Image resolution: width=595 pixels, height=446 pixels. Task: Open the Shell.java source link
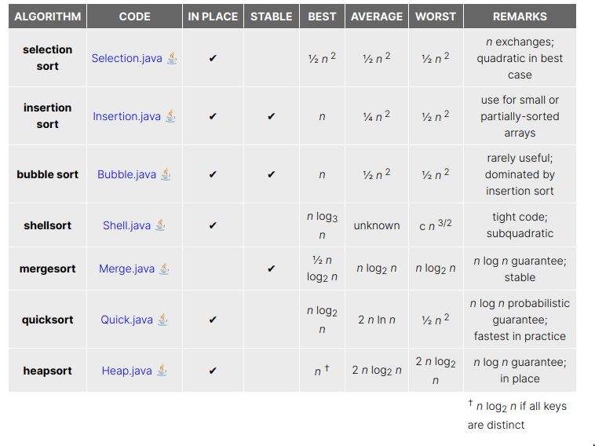[x=126, y=225]
